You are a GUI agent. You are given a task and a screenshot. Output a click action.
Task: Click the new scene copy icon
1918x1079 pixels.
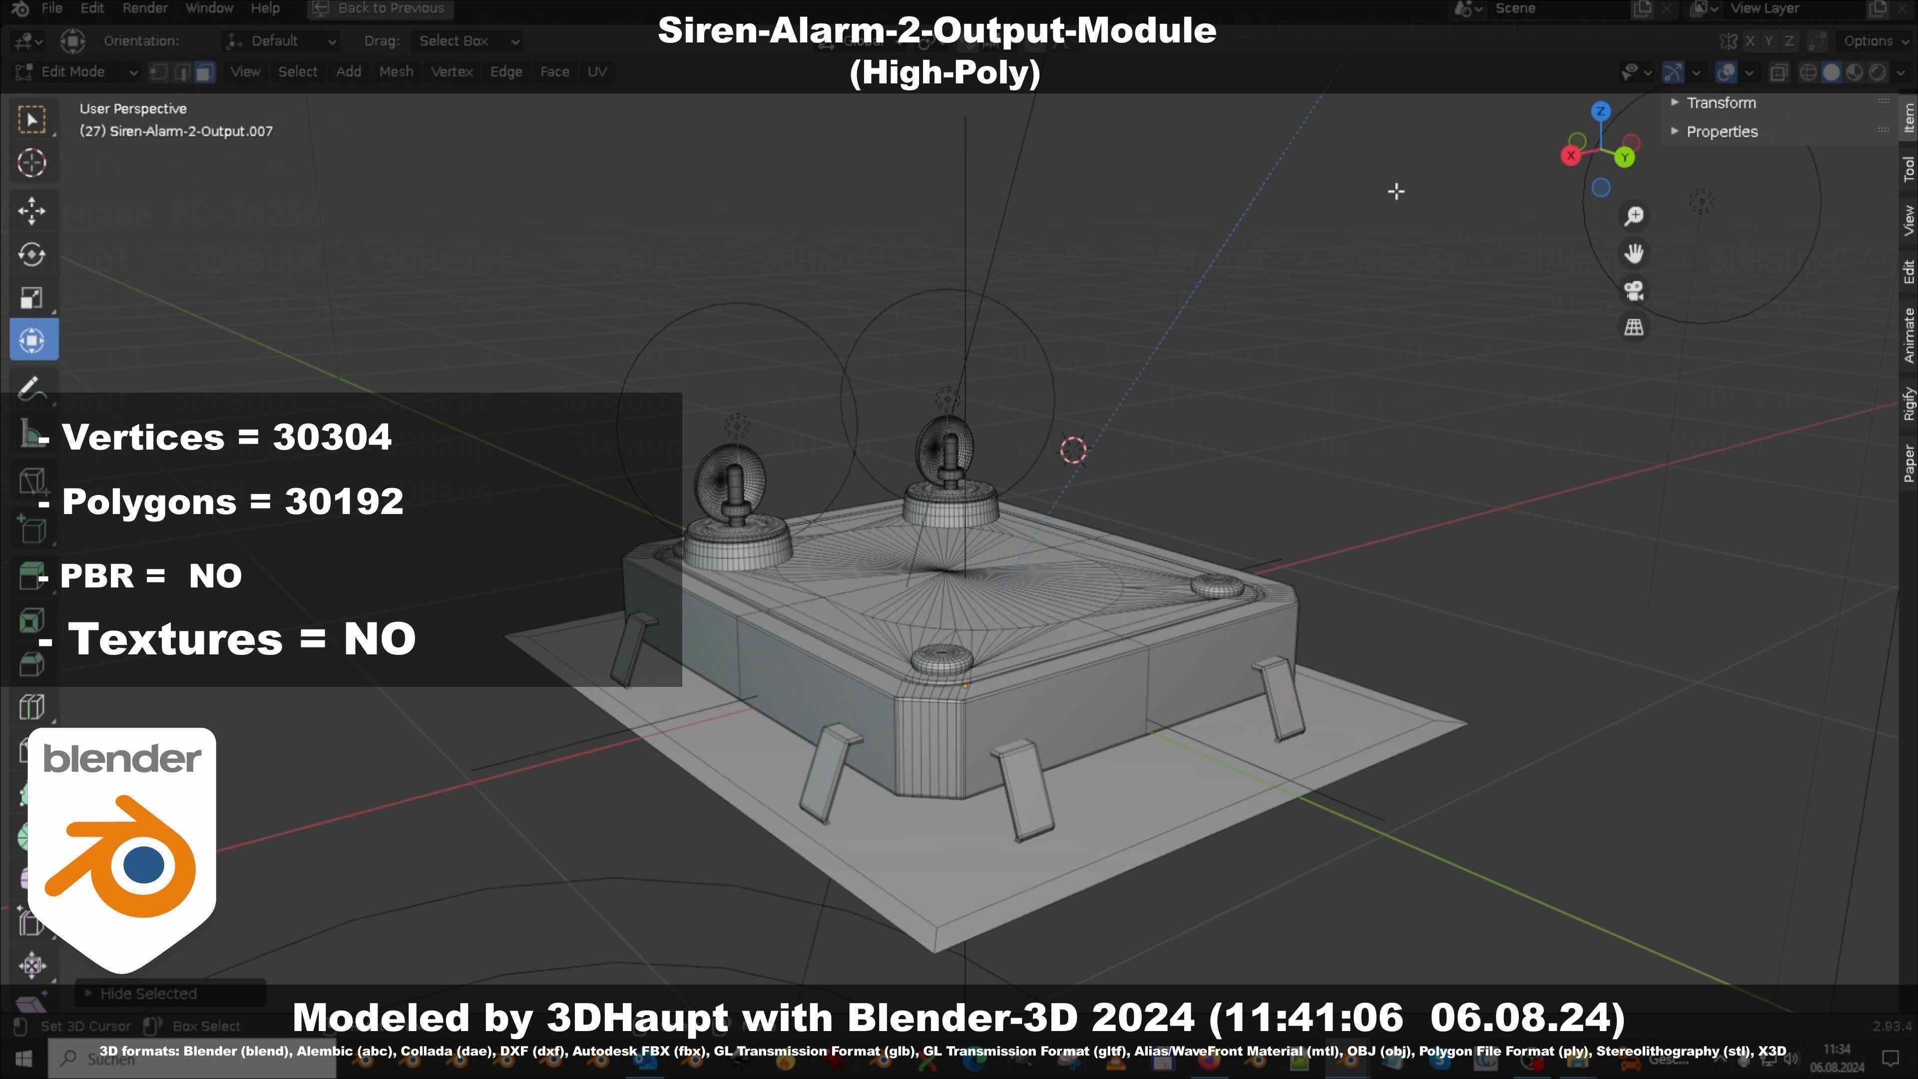click(1642, 8)
